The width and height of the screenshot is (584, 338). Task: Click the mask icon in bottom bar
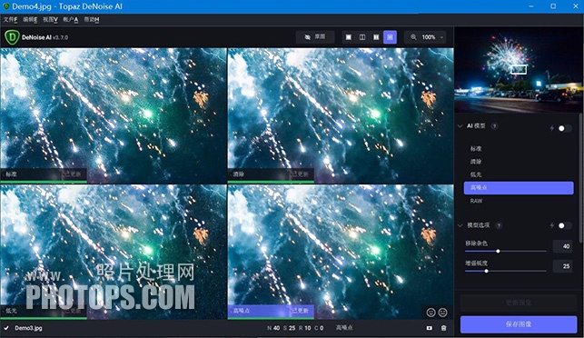click(430, 328)
